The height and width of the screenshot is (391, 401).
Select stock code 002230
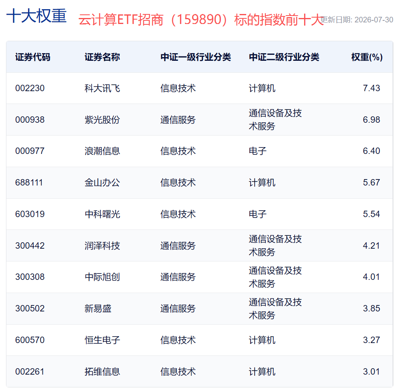(x=30, y=88)
